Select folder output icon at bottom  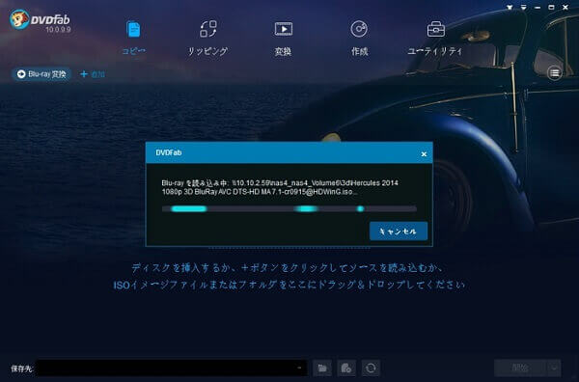pos(322,368)
